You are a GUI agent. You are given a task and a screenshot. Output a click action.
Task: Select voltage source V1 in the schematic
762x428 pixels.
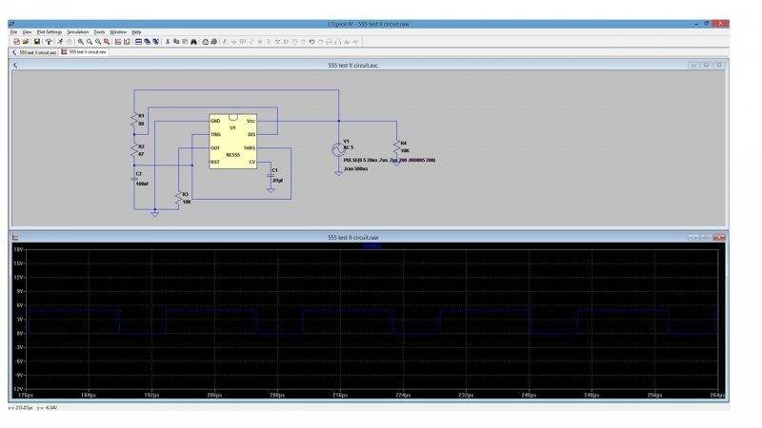(x=339, y=149)
